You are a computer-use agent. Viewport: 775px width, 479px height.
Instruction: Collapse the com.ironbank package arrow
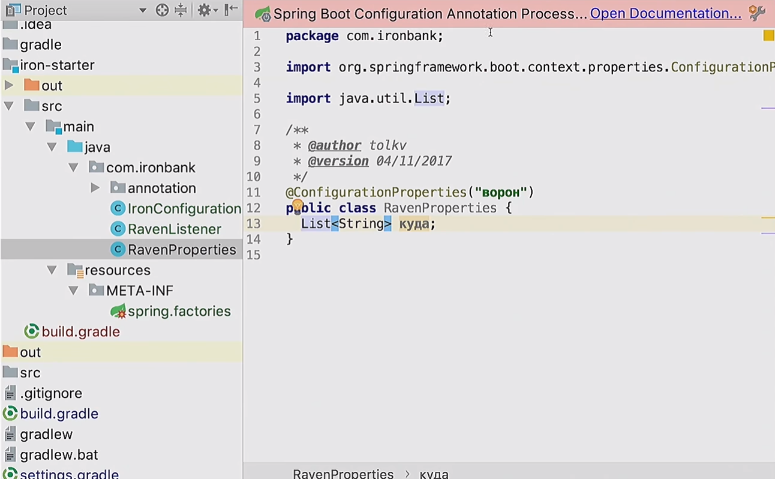[73, 167]
